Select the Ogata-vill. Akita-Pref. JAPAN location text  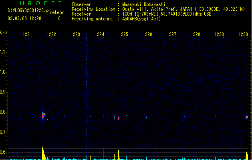click(157, 9)
